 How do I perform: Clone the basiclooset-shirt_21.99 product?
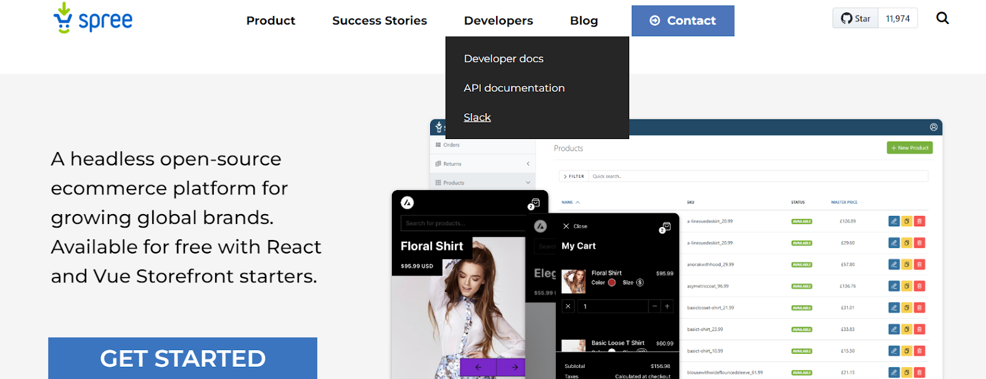pyautogui.click(x=907, y=308)
